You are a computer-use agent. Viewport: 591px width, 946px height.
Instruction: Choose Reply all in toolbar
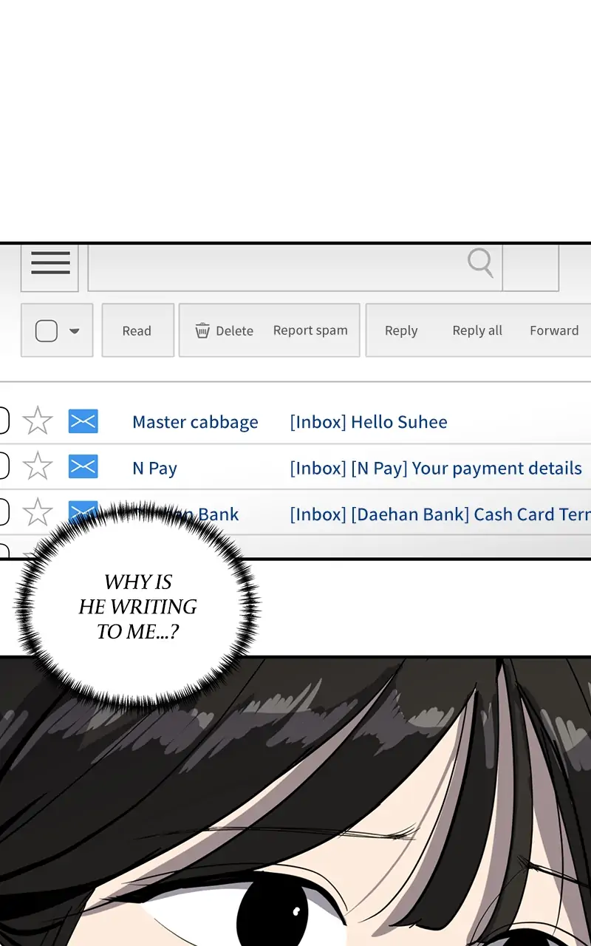click(x=477, y=331)
